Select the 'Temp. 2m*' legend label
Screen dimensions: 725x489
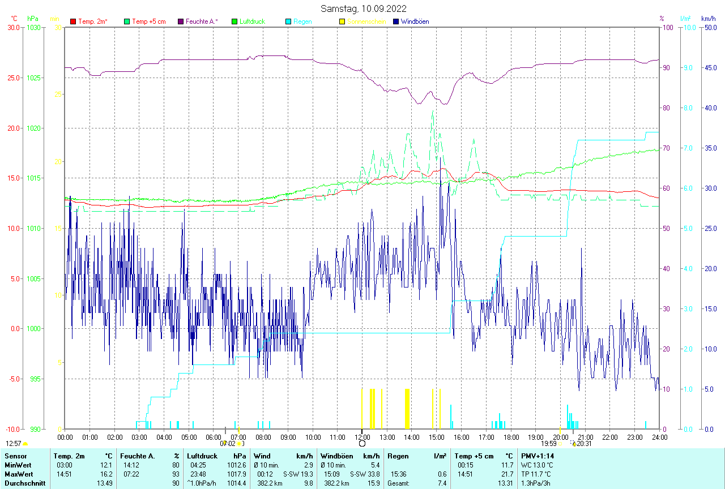(x=93, y=22)
